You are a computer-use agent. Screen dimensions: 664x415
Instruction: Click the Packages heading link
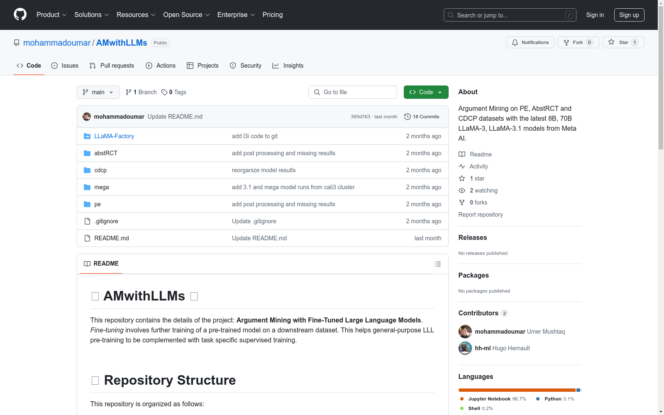[x=474, y=276]
